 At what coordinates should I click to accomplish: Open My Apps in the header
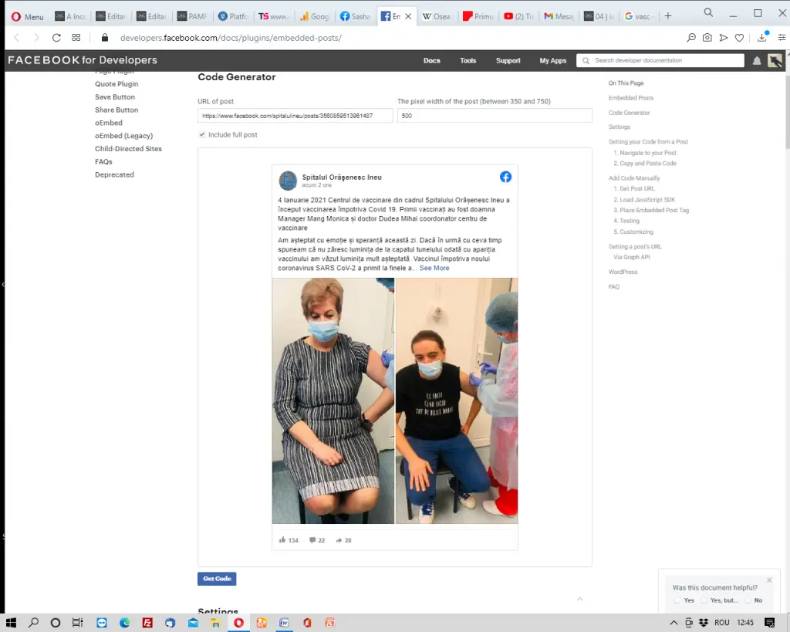coord(552,60)
